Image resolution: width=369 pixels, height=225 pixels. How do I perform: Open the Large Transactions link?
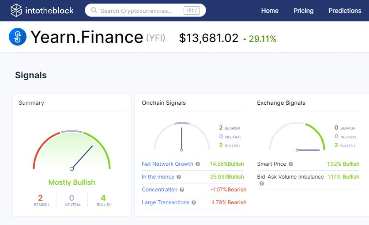coord(166,202)
